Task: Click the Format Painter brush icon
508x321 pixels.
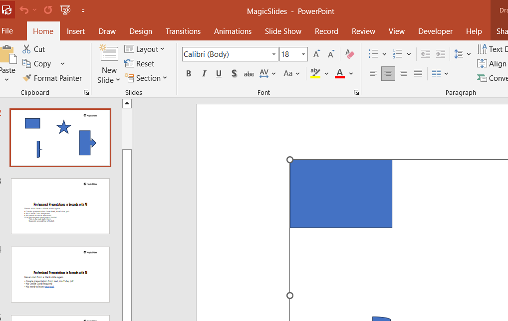Action: [x=27, y=78]
